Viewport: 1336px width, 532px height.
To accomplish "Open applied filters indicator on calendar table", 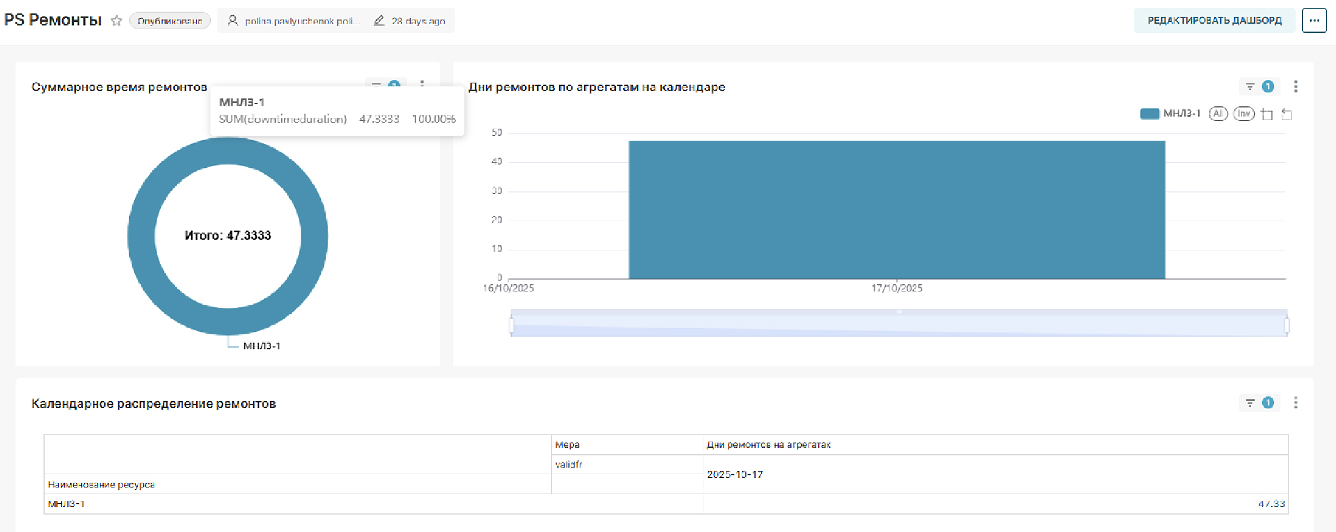I will (1259, 403).
